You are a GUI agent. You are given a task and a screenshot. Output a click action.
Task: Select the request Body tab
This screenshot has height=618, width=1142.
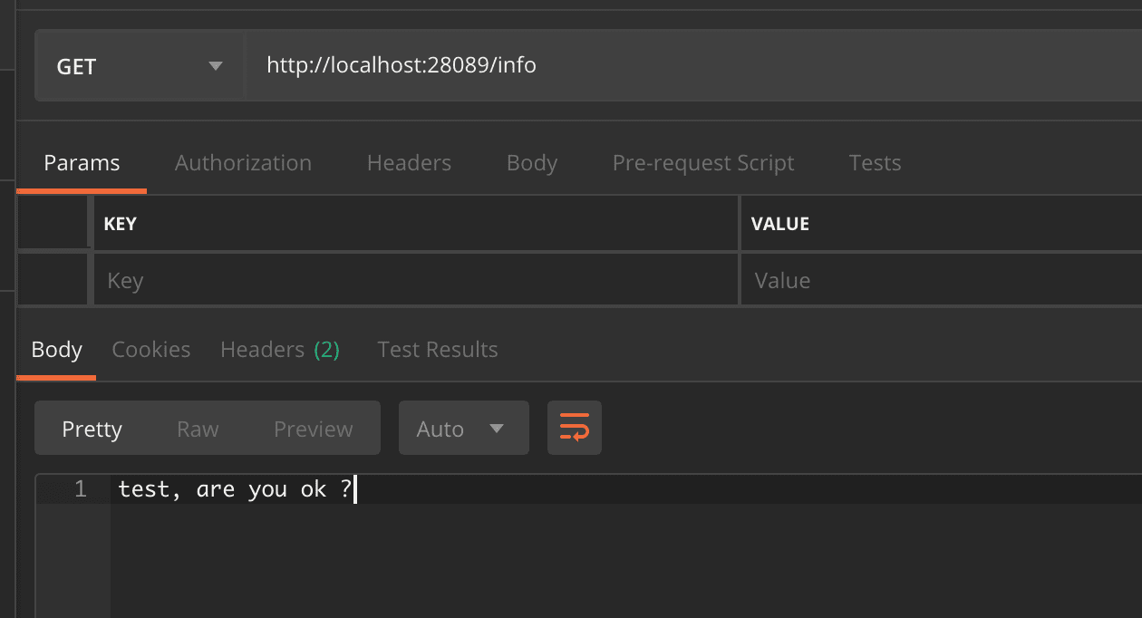point(532,163)
